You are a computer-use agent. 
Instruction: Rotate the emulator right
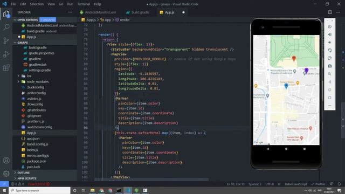(329, 58)
